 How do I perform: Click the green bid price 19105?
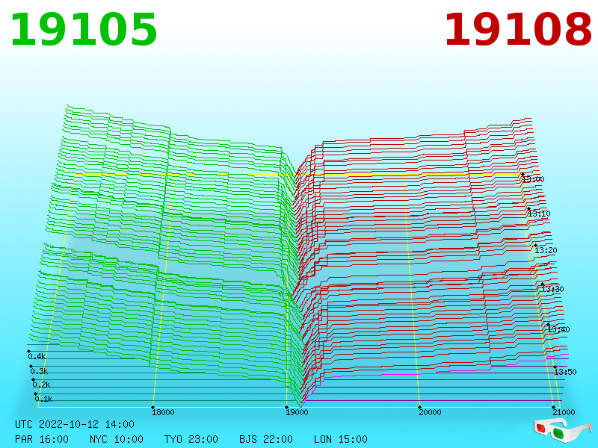pyautogui.click(x=84, y=30)
